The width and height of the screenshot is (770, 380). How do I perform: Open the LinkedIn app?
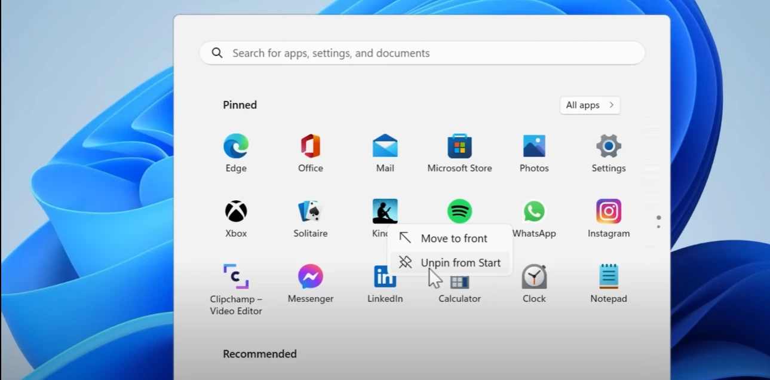[x=385, y=277]
